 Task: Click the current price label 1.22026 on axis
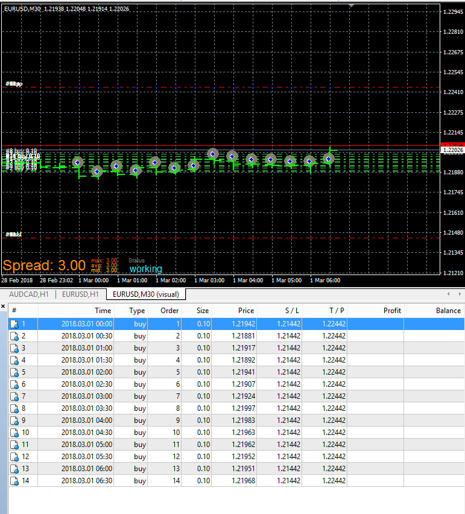(x=453, y=150)
